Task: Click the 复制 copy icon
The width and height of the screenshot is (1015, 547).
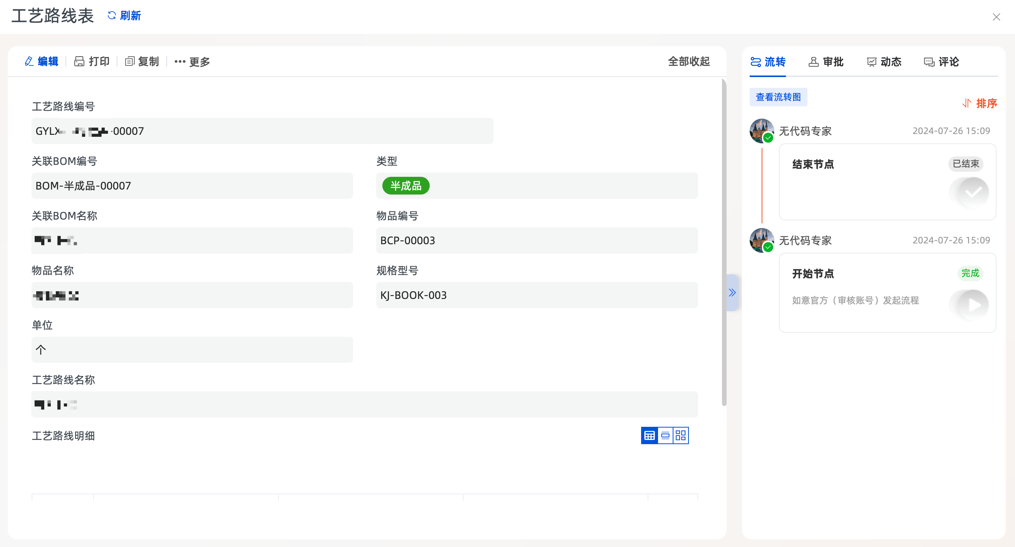Action: pos(130,62)
